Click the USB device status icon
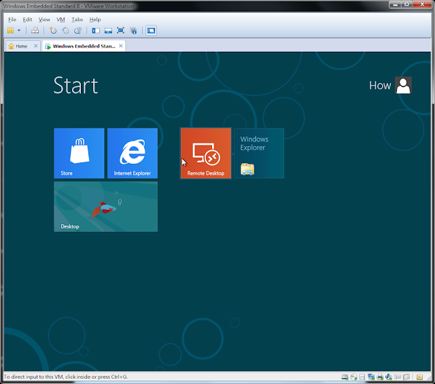 [398, 377]
